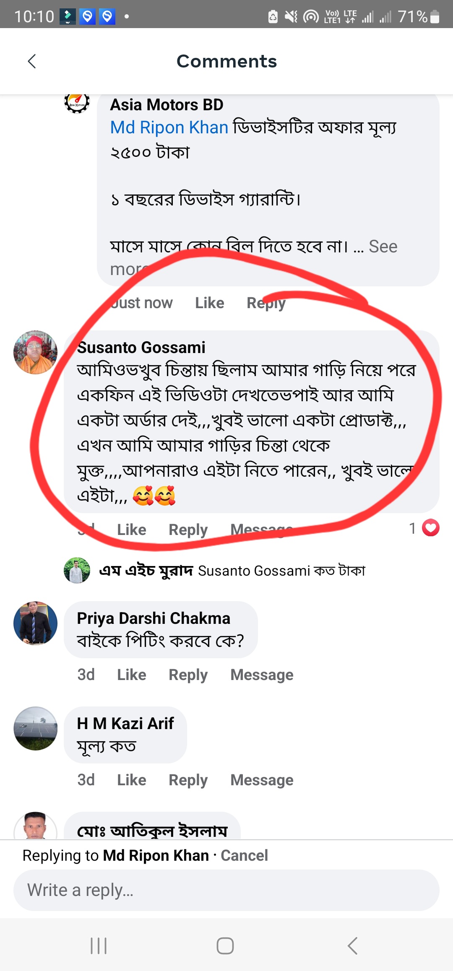Open Priya Darshi Chakma's profile picture
This screenshot has width=453, height=971.
tap(35, 623)
